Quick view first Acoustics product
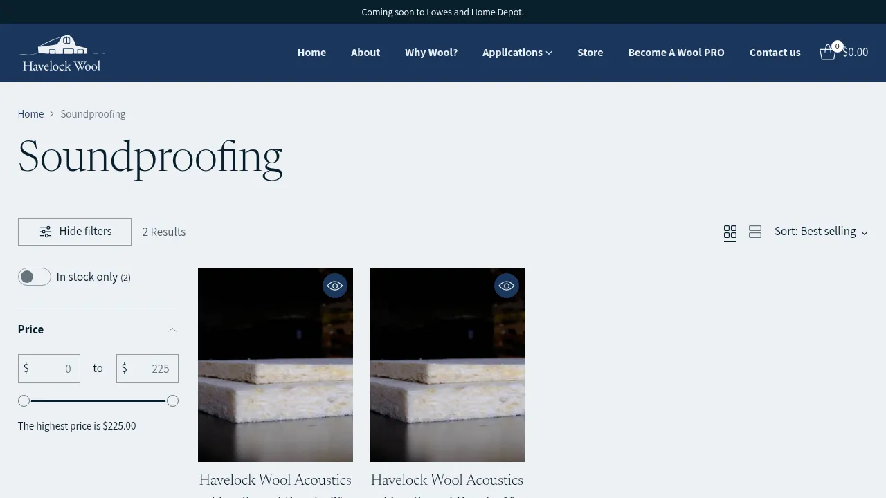The width and height of the screenshot is (886, 498). (x=335, y=286)
